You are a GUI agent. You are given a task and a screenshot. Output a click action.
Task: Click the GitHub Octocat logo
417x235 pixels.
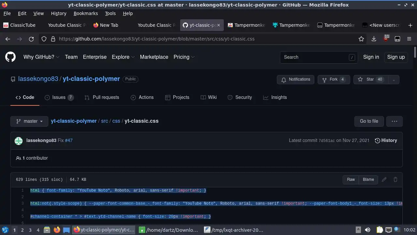(10, 57)
